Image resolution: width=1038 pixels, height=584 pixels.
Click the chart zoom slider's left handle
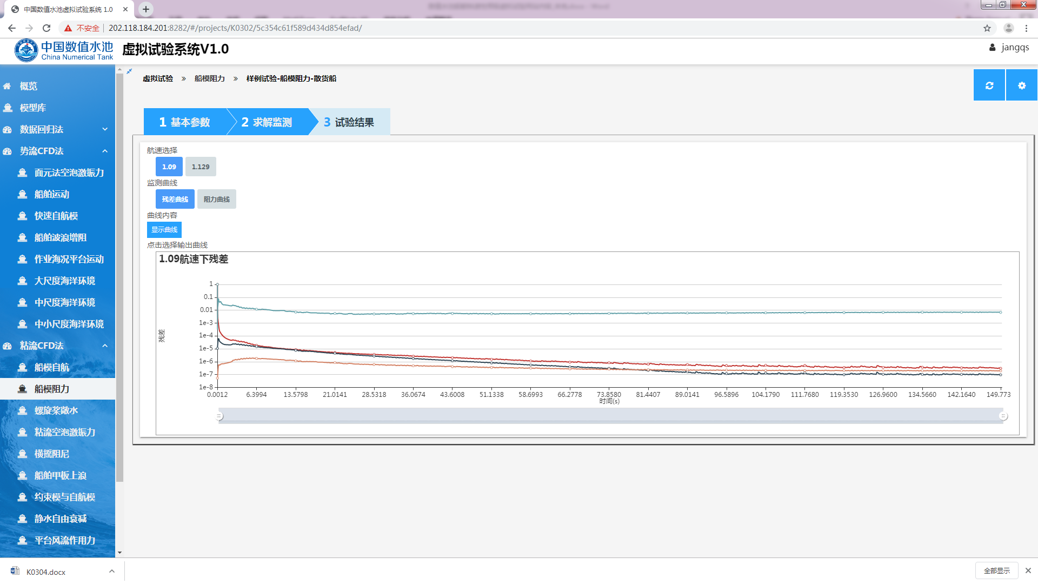[x=219, y=416]
